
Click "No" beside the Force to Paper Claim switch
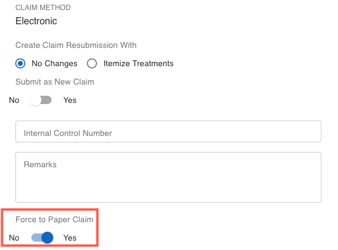coord(14,238)
